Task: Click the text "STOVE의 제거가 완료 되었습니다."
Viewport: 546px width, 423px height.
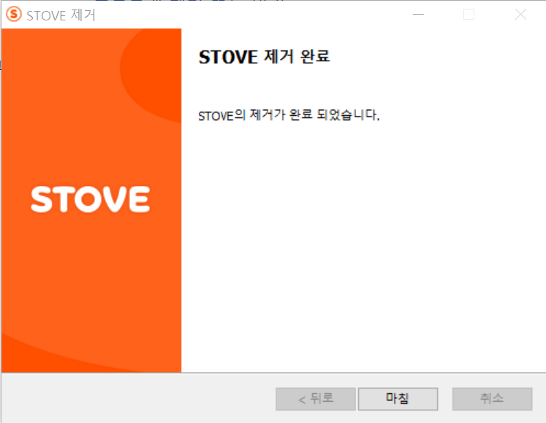Action: [x=289, y=115]
